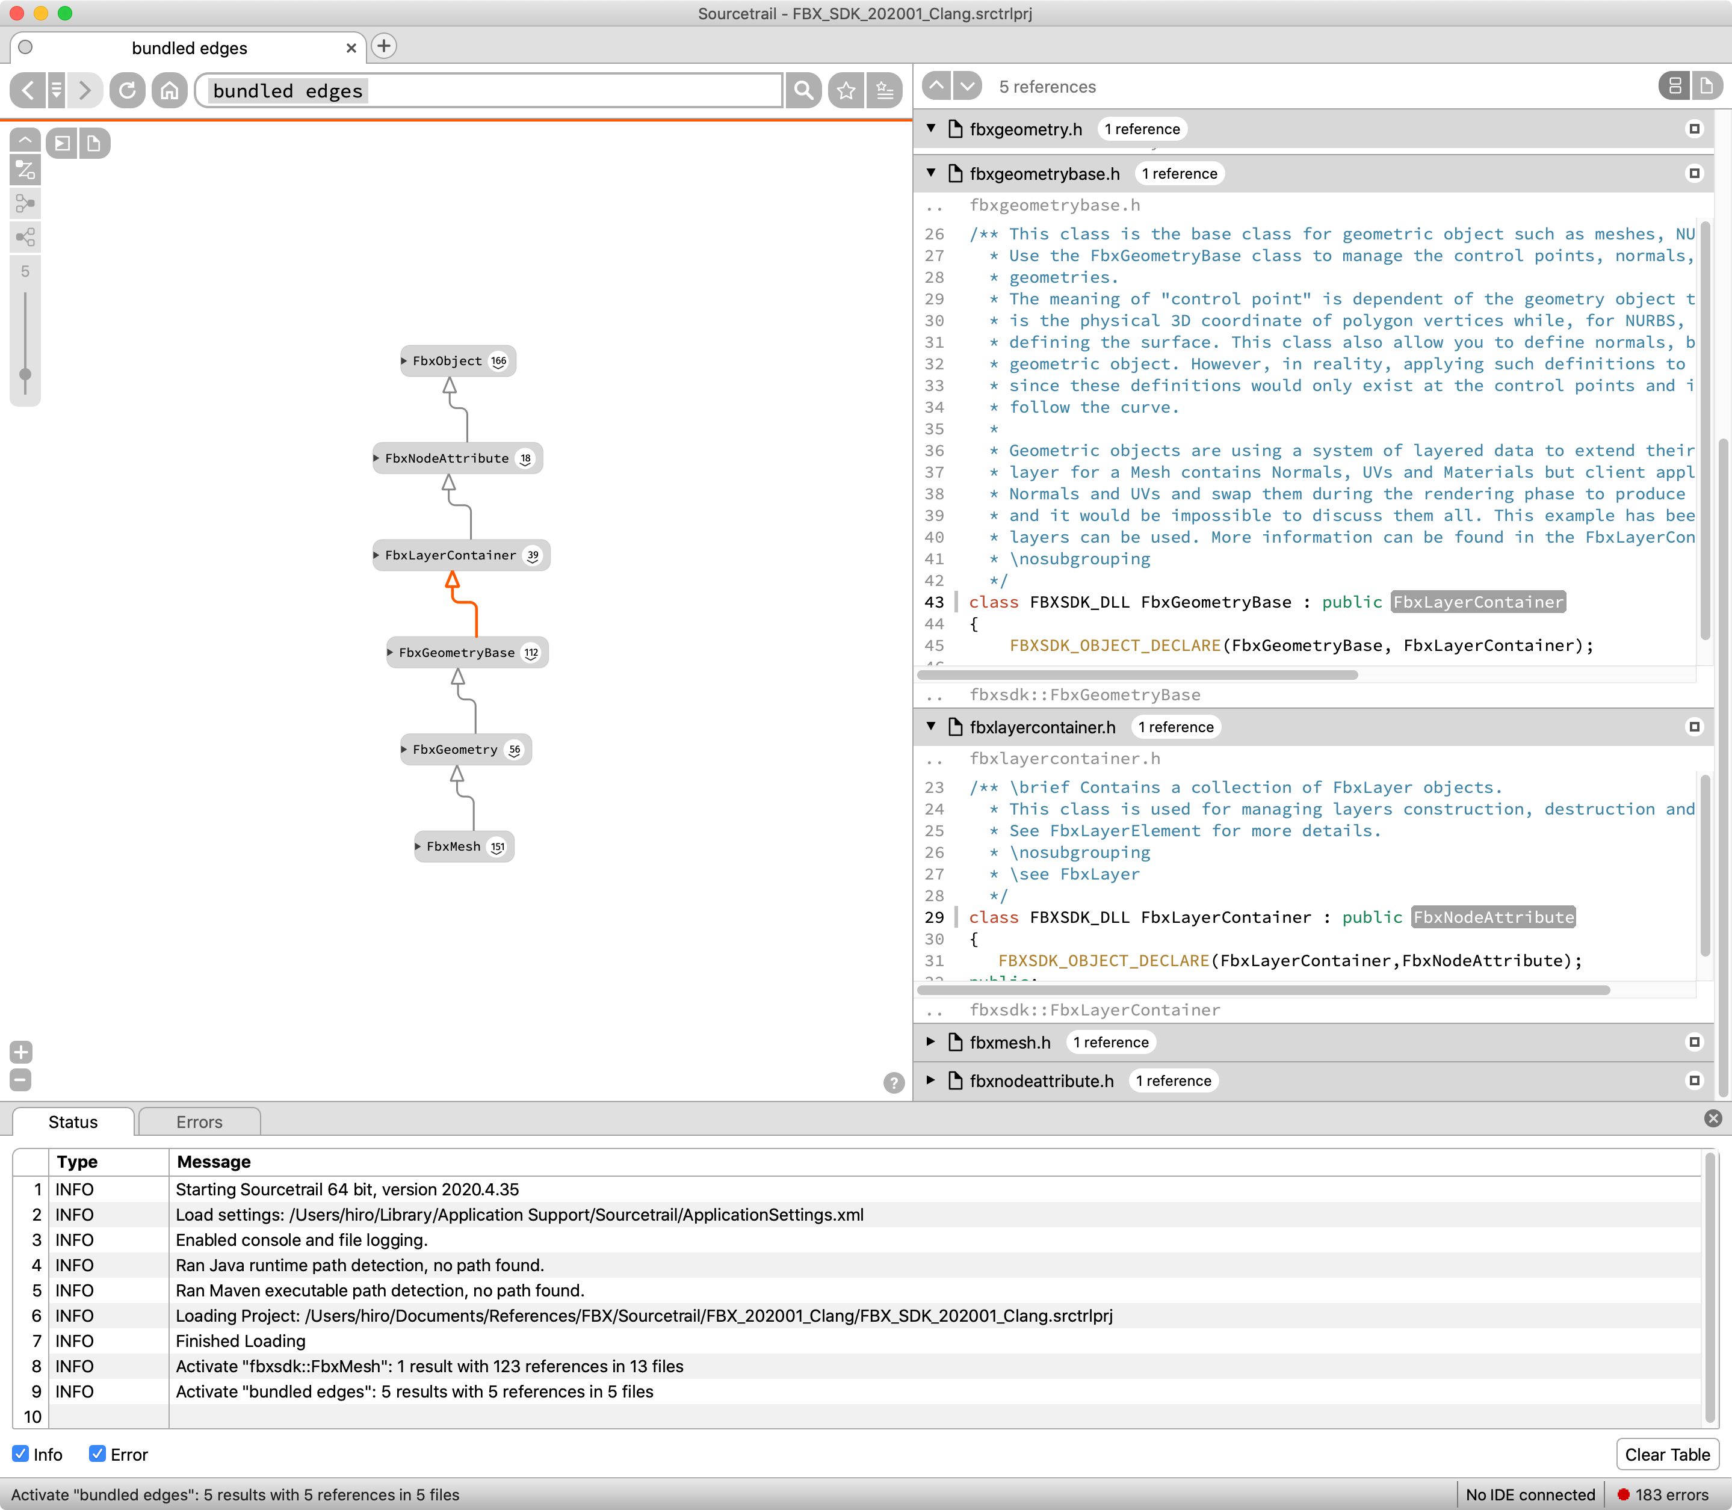Click the highlighted FbxNodeAttribute link in the code
The width and height of the screenshot is (1732, 1510).
click(x=1492, y=917)
